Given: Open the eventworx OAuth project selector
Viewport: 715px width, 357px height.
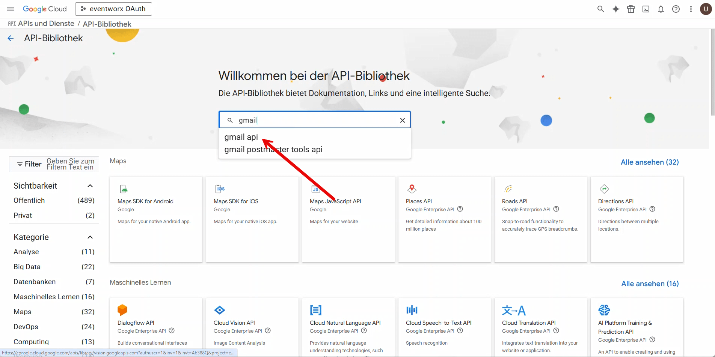Looking at the screenshot, I should pyautogui.click(x=113, y=9).
